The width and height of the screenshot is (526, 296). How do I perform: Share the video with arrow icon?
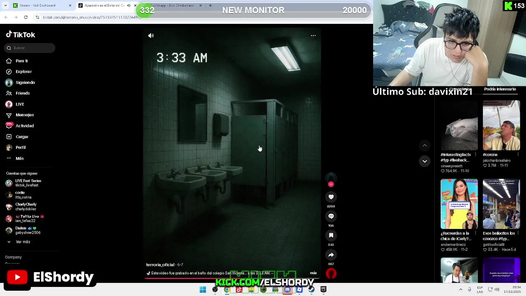[331, 255]
